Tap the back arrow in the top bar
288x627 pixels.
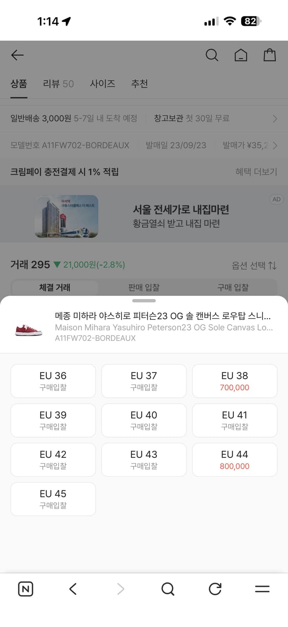tap(17, 55)
